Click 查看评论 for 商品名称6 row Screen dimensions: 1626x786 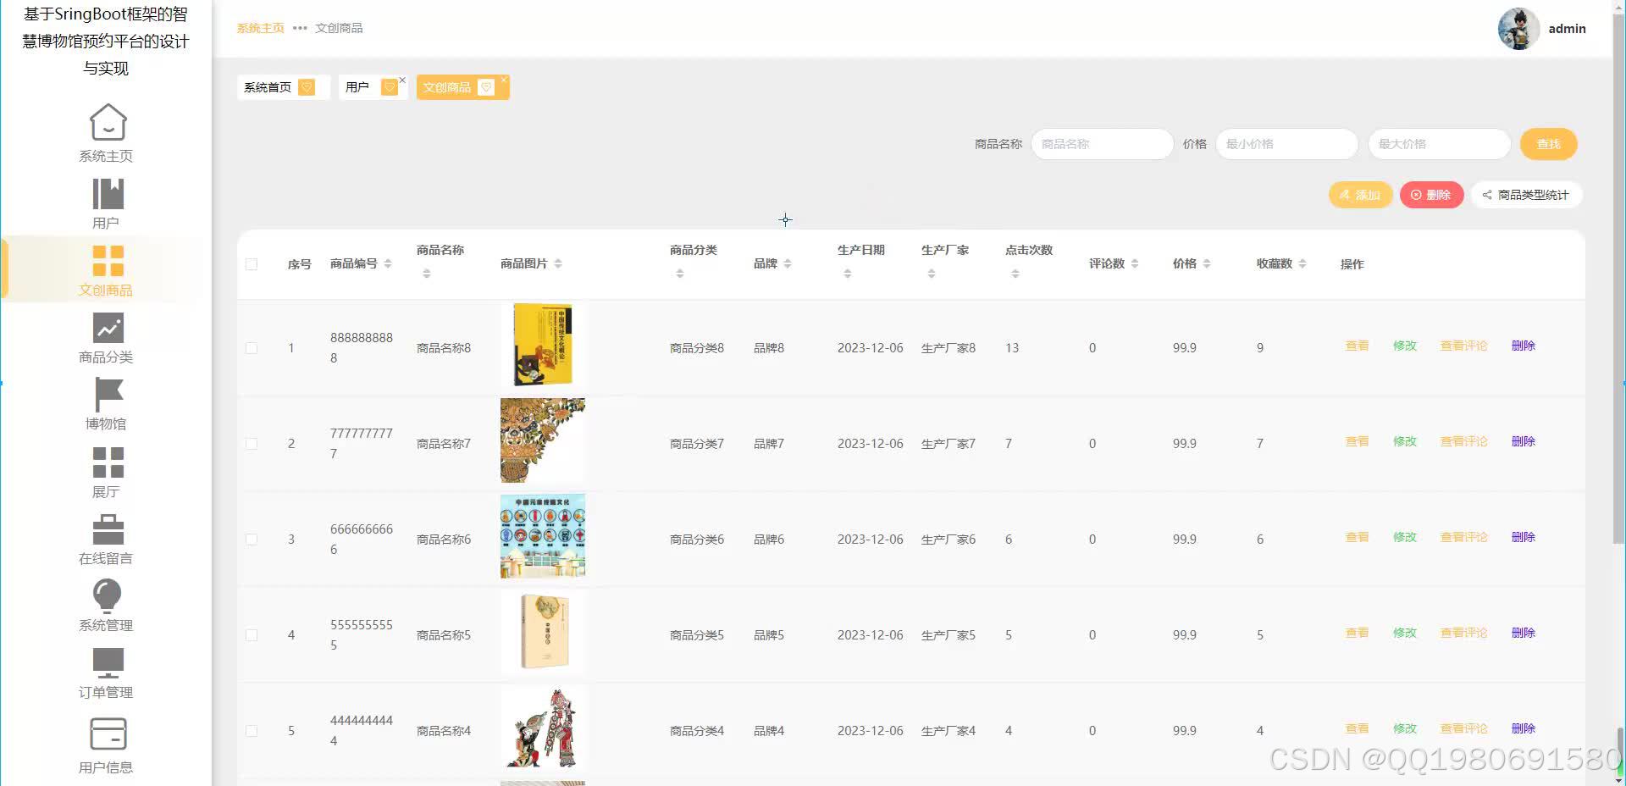click(1463, 537)
